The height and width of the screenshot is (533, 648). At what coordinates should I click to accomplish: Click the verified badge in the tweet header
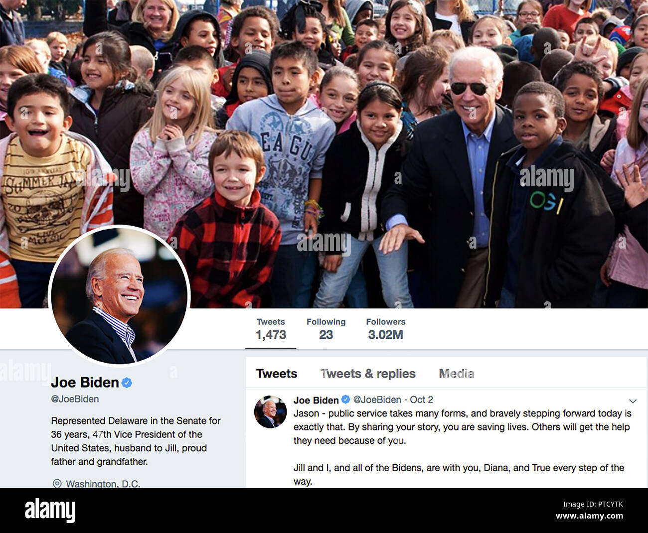(345, 400)
